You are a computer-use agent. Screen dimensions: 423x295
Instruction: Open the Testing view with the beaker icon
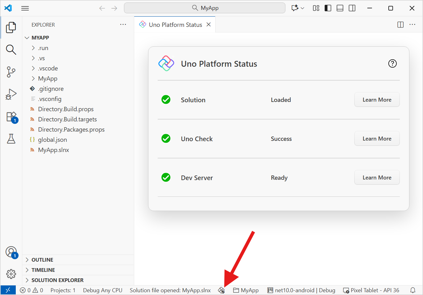11,139
